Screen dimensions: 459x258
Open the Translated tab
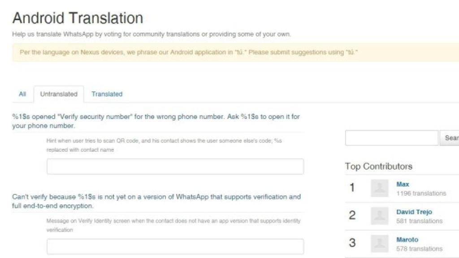coord(107,94)
